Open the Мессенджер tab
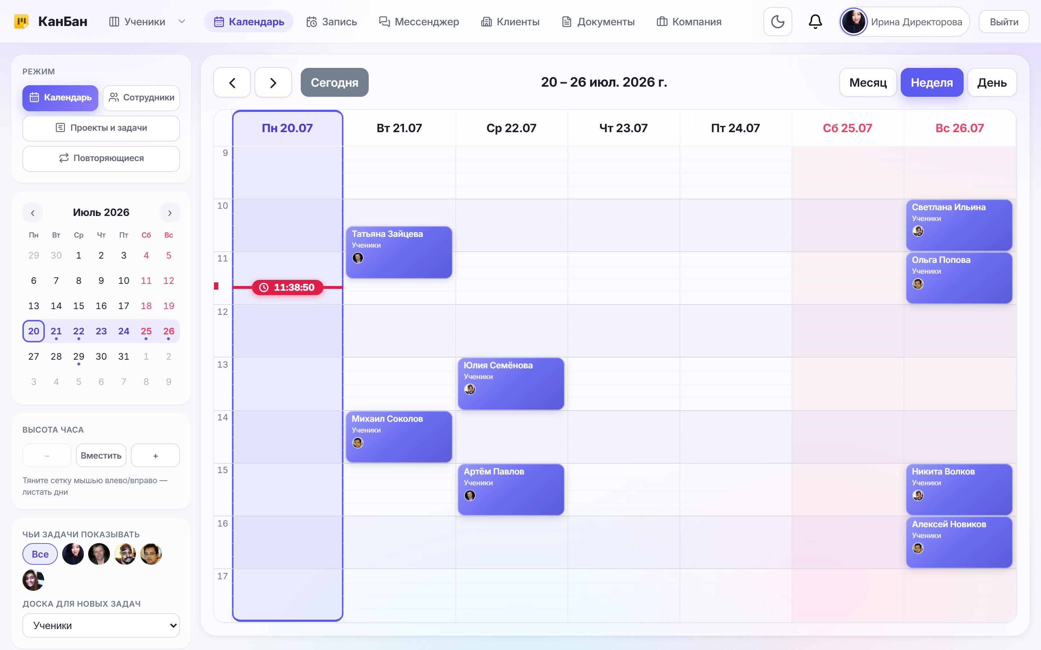This screenshot has width=1041, height=650. tap(419, 22)
